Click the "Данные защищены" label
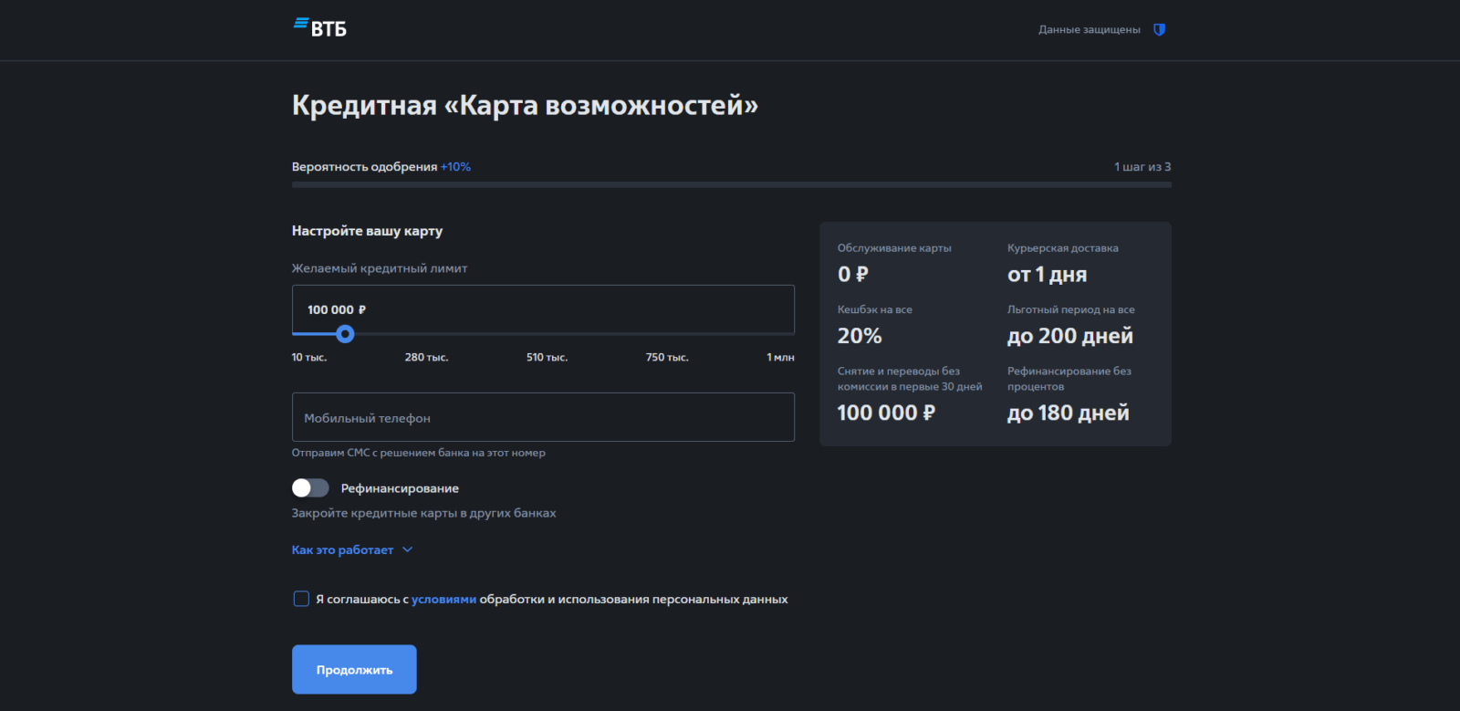The image size is (1460, 711). pyautogui.click(x=1089, y=29)
